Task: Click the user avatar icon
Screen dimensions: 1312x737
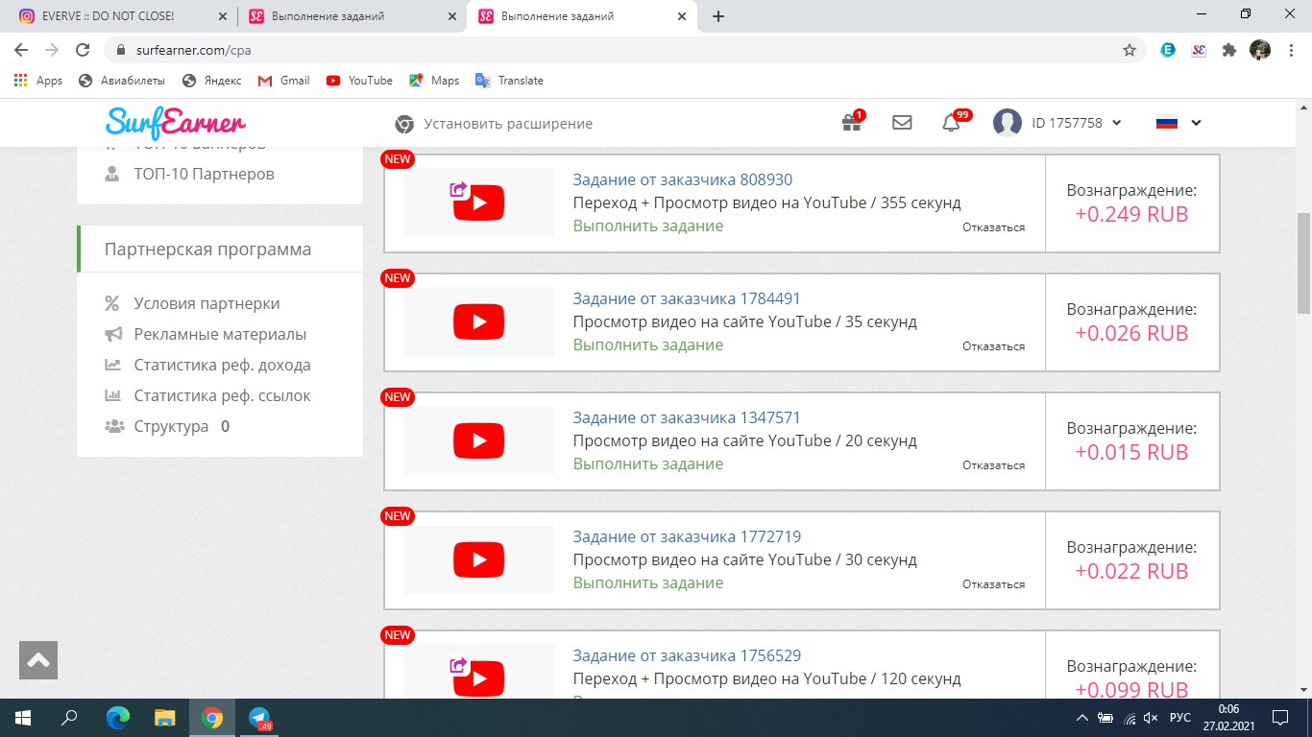Action: point(1007,123)
